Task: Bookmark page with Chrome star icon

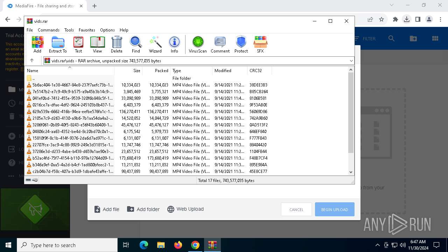Action: (381, 20)
